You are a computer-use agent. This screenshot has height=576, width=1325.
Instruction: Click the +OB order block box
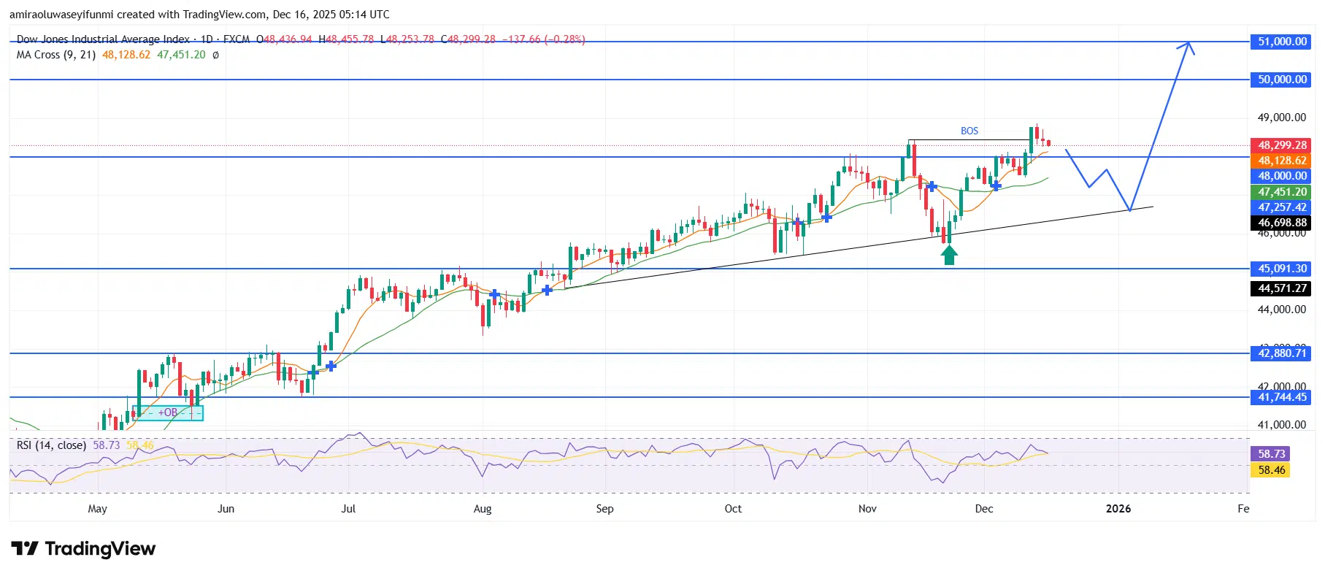168,412
